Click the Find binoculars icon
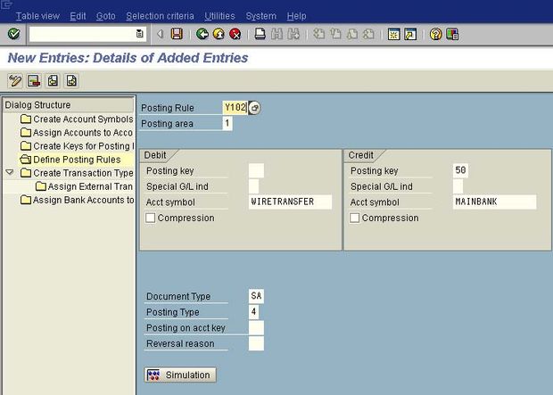 click(x=276, y=34)
